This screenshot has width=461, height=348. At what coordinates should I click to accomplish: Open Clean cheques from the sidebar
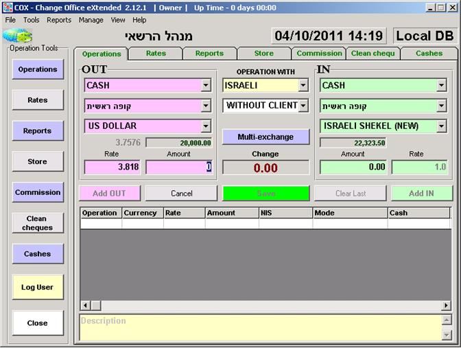(37, 223)
